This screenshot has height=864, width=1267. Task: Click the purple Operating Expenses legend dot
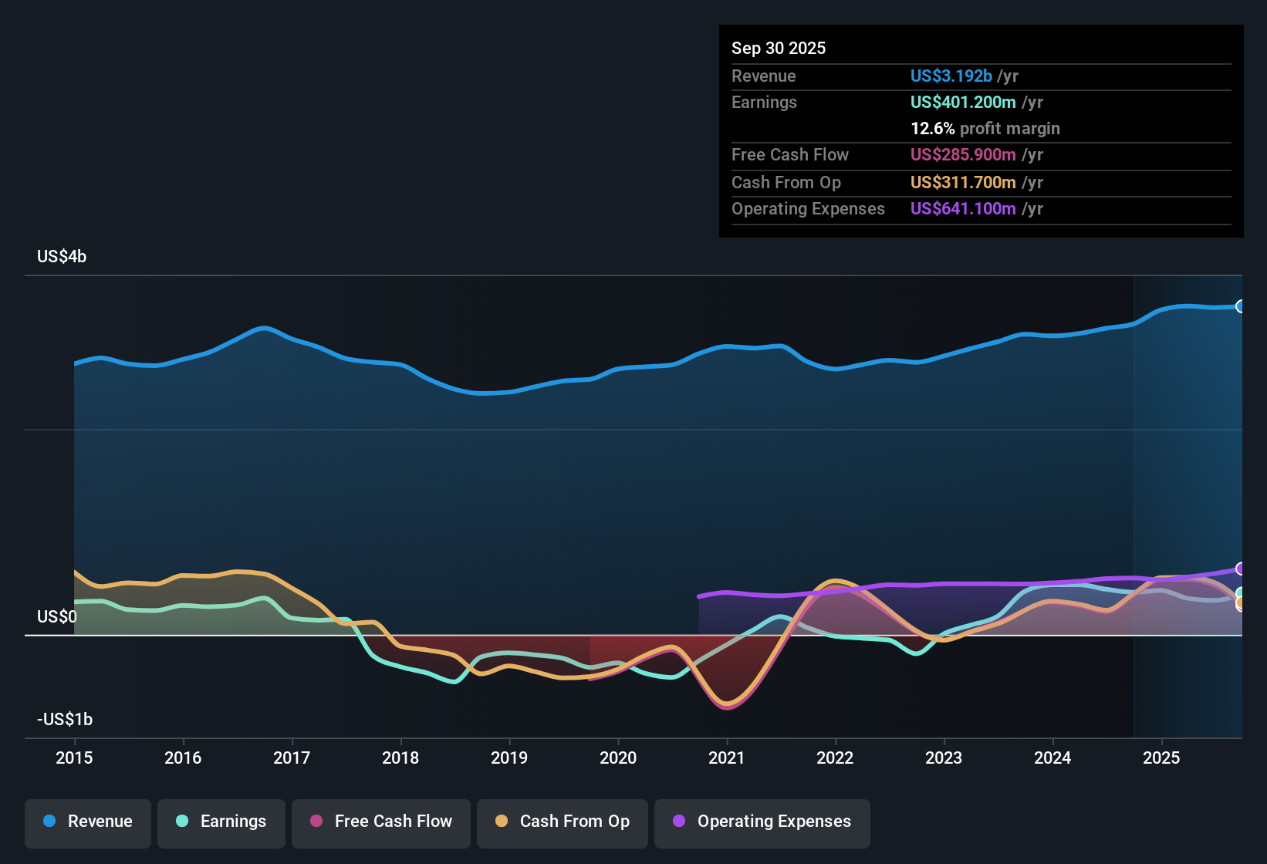click(679, 821)
